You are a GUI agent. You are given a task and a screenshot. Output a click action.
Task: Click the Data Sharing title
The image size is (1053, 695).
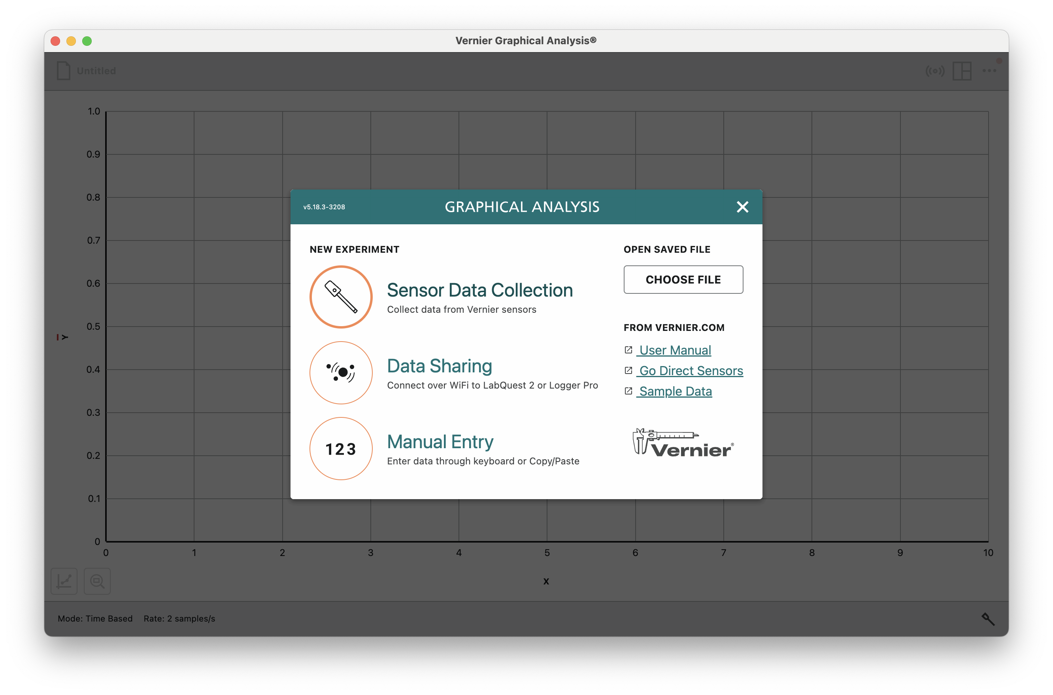[x=439, y=366]
